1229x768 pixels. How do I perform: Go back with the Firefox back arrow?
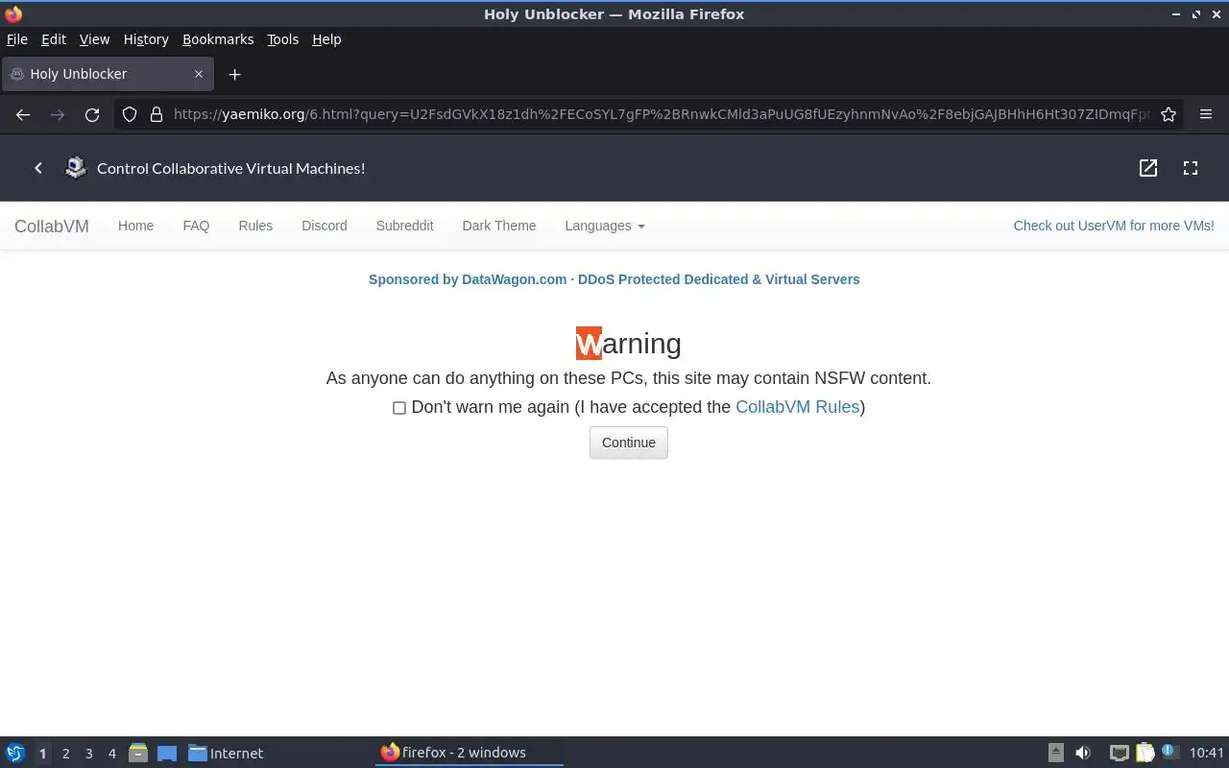coord(23,114)
